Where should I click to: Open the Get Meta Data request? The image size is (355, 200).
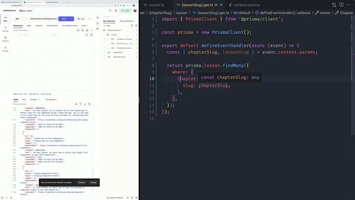[x=119, y=57]
